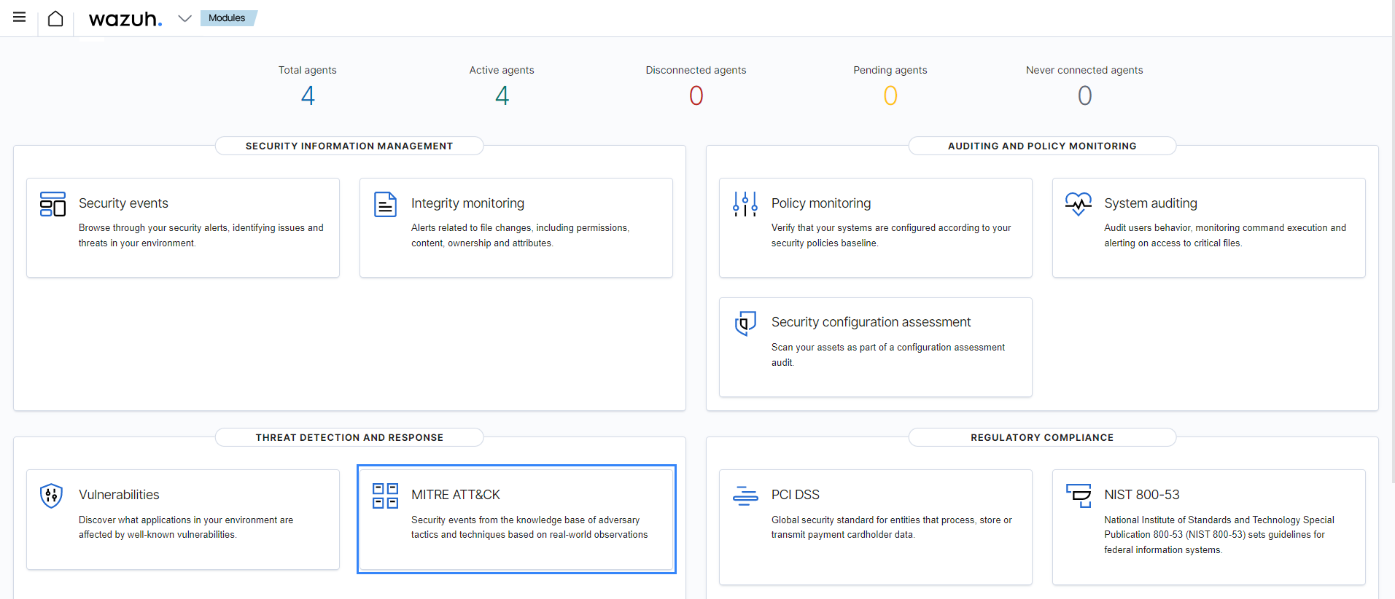This screenshot has width=1395, height=599.
Task: Go to the home page icon
Action: pyautogui.click(x=55, y=18)
